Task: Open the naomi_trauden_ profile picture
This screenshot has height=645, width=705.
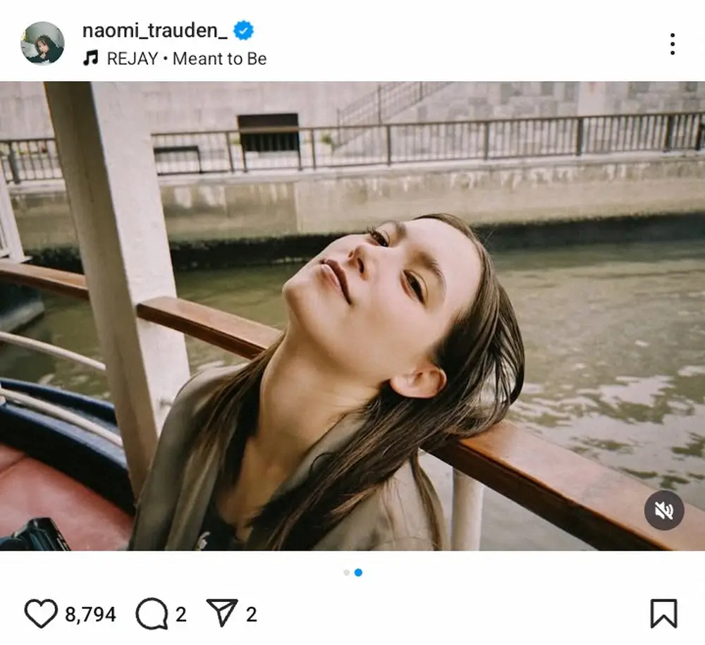Action: pyautogui.click(x=42, y=43)
